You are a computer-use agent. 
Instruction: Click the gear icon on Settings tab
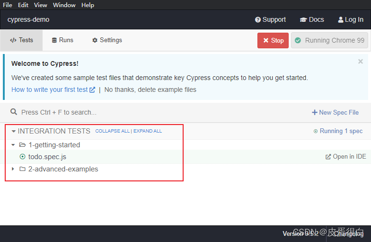(95, 40)
